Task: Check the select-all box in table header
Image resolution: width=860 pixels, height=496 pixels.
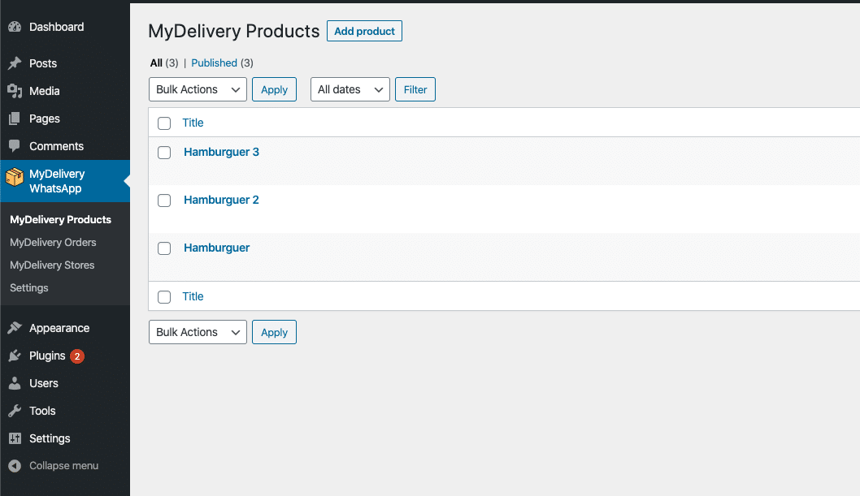Action: [164, 123]
